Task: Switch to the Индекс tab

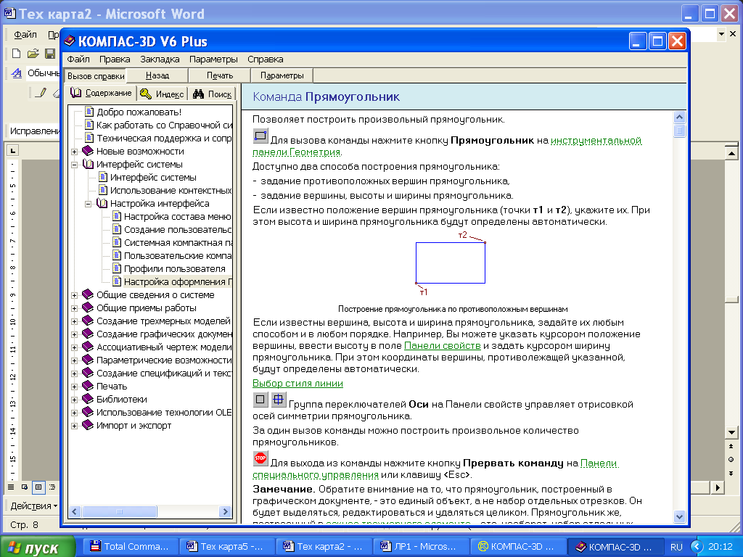Action: click(x=163, y=94)
